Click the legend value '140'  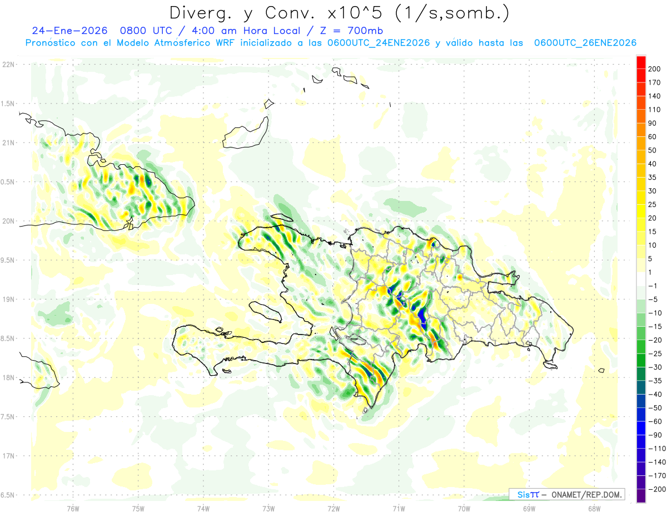[654, 96]
